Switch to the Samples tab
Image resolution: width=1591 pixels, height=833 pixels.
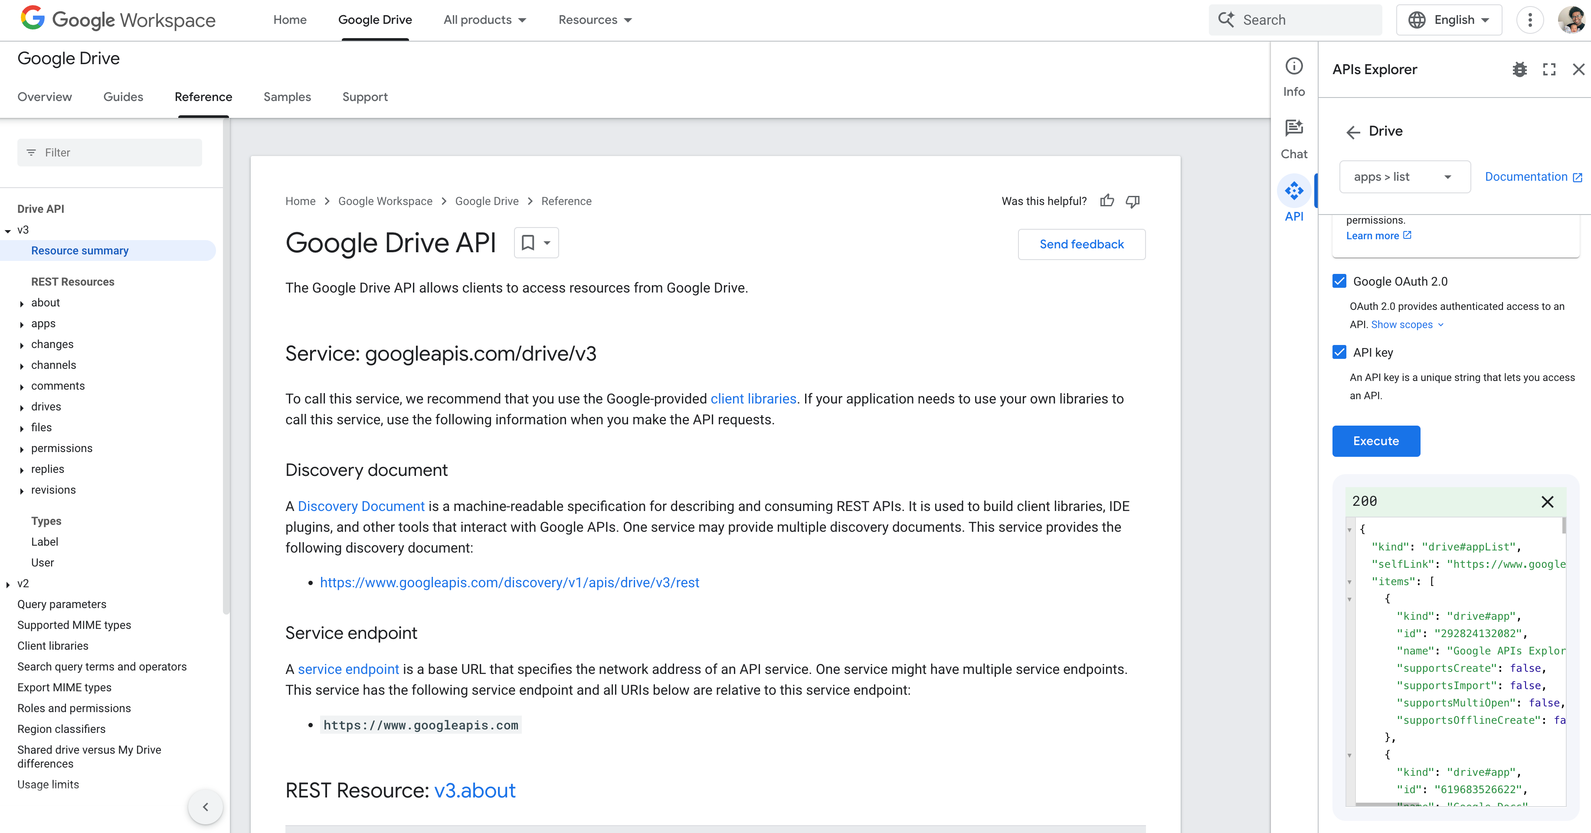coord(287,97)
